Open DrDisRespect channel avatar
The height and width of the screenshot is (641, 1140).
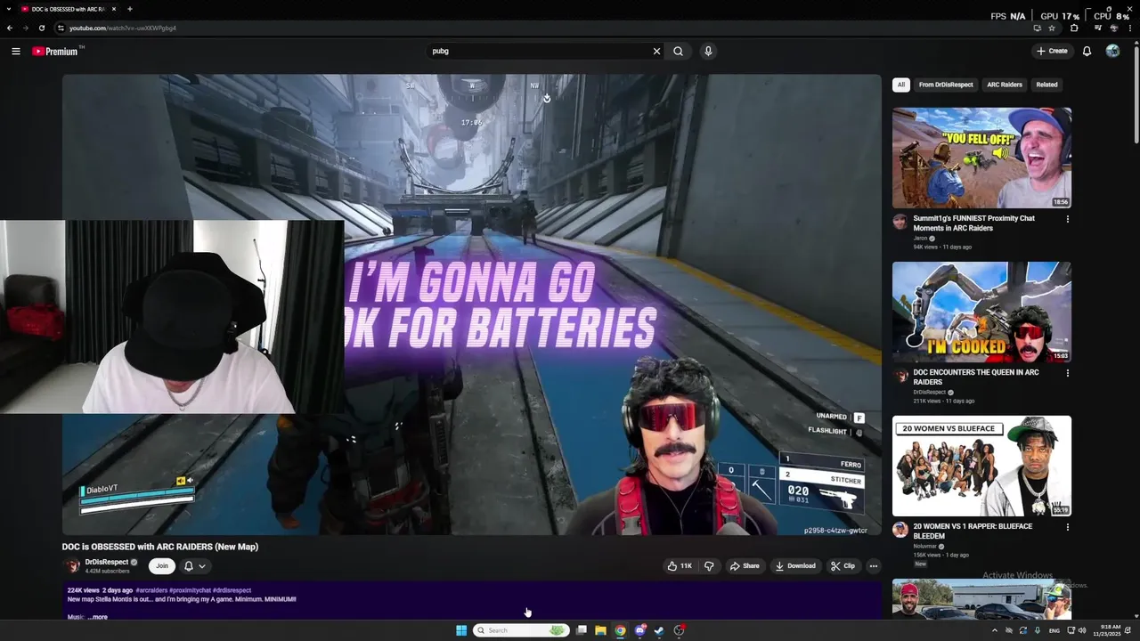(x=71, y=565)
